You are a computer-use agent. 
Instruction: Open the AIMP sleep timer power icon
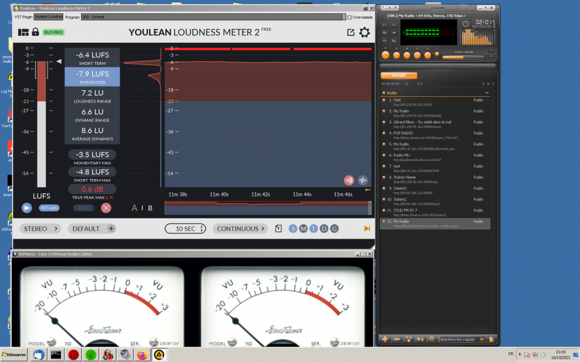(465, 24)
